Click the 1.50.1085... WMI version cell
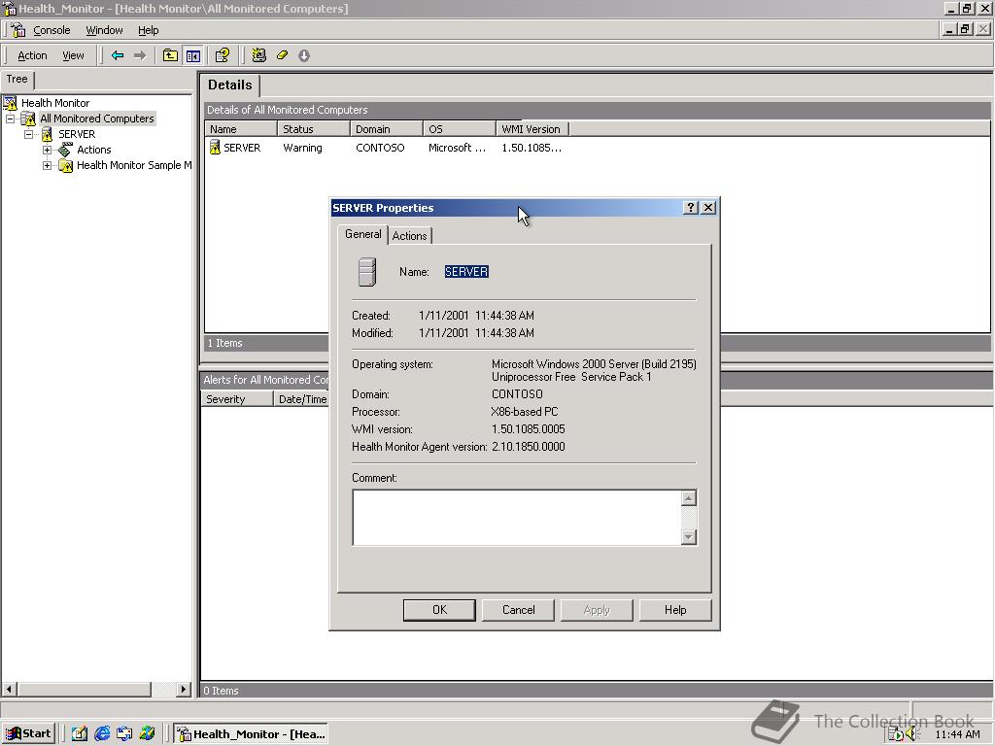The height and width of the screenshot is (746, 995). [x=532, y=148]
